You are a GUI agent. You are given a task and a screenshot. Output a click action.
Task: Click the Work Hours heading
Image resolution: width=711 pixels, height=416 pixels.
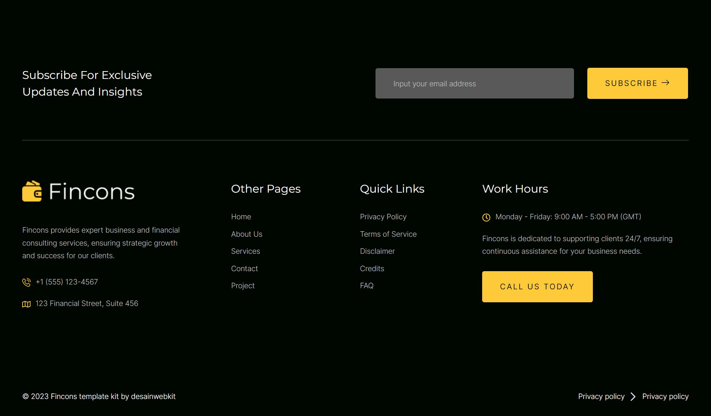point(515,189)
